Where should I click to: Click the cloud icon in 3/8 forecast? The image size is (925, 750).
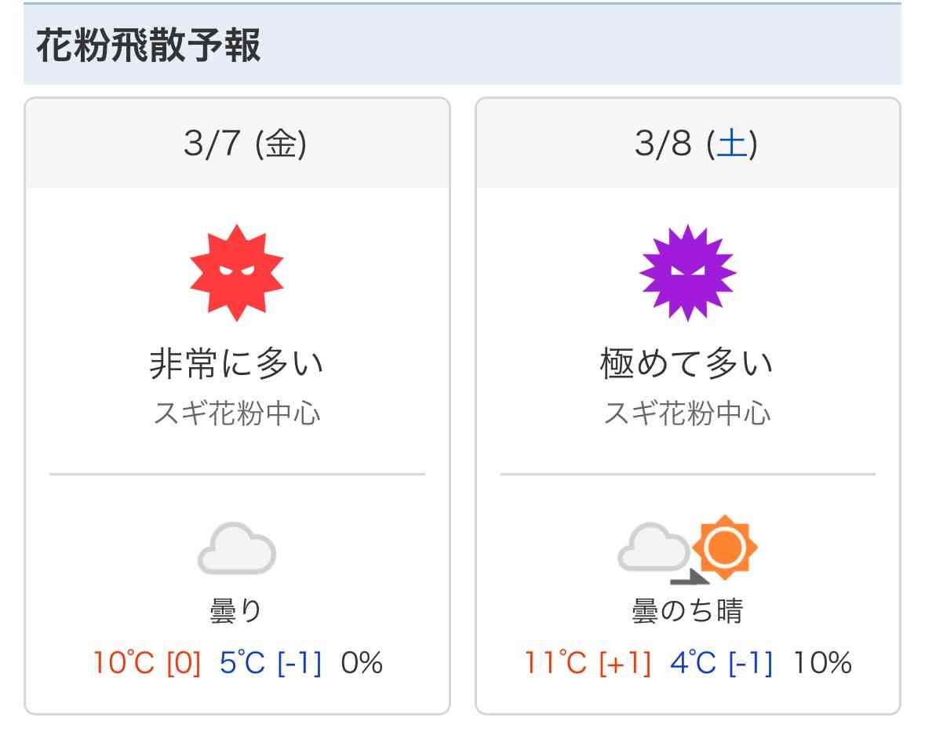coord(653,547)
